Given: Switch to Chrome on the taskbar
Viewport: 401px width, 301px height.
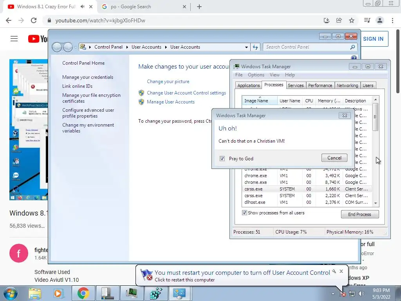Looking at the screenshot, I should coord(83,293).
